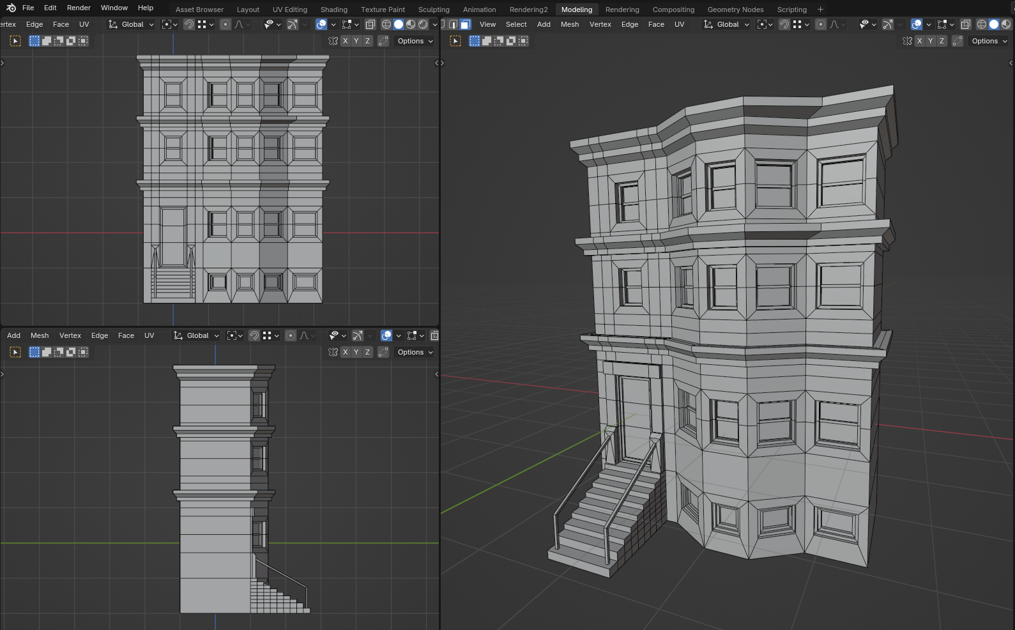Image resolution: width=1015 pixels, height=630 pixels.
Task: Open snapping settings dropdown in top-left viewport
Action: click(206, 24)
